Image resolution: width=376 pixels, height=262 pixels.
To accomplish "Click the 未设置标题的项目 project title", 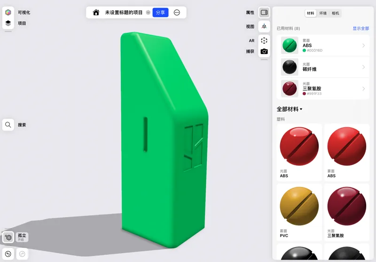I will [x=124, y=13].
